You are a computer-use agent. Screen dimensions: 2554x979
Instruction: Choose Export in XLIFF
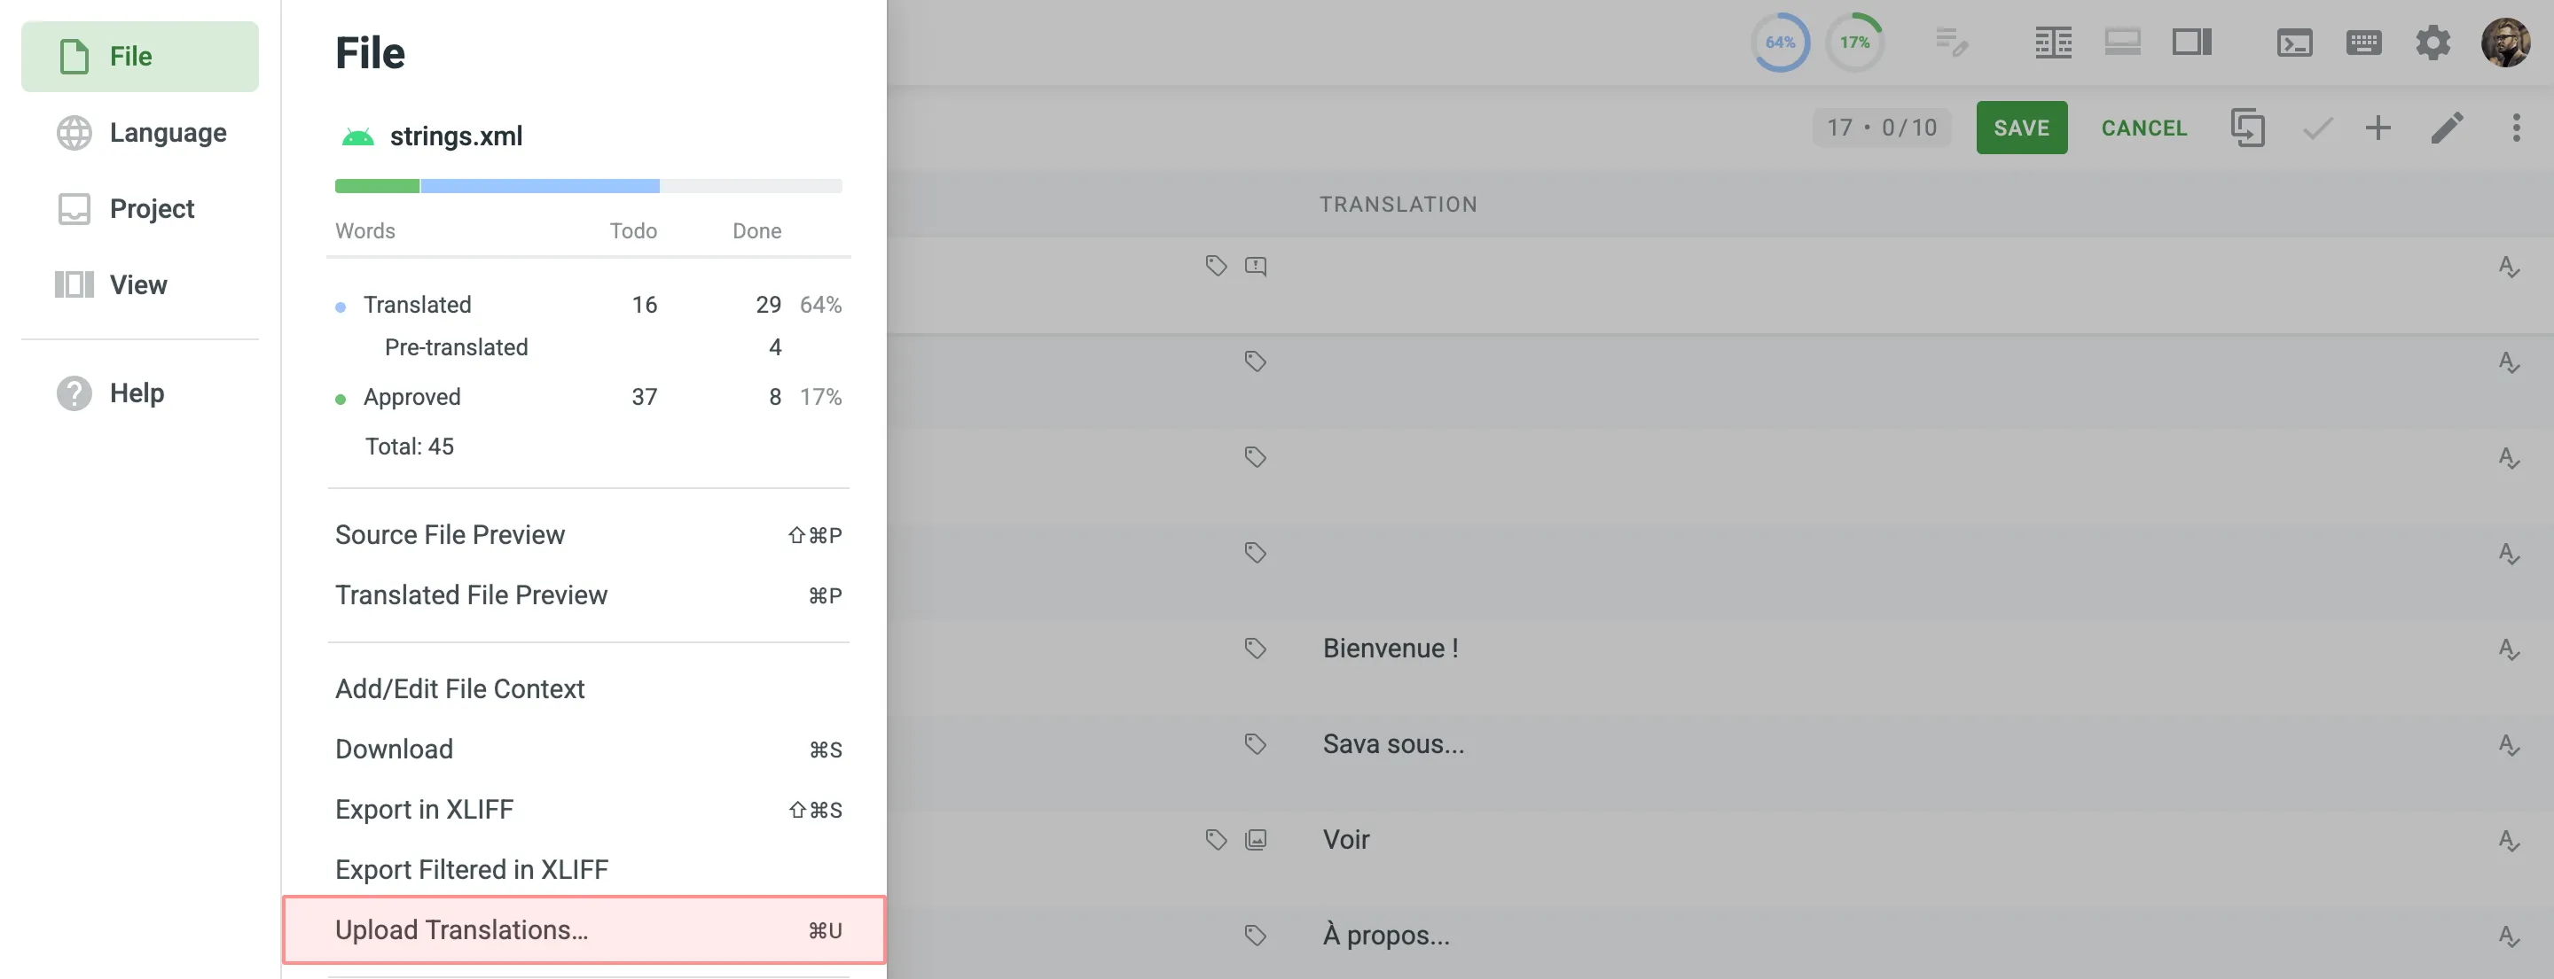tap(425, 809)
